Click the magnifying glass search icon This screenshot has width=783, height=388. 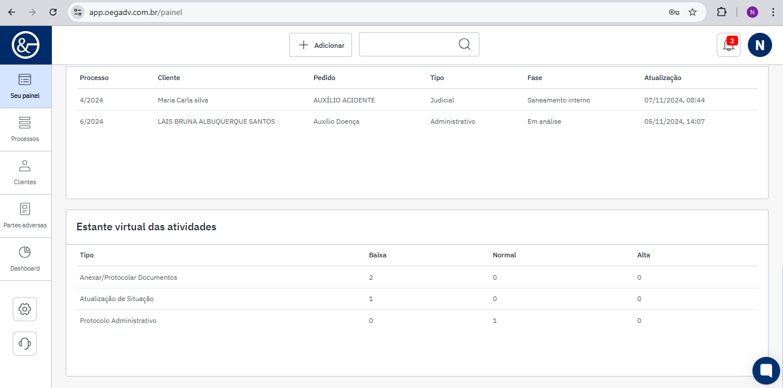coord(464,45)
